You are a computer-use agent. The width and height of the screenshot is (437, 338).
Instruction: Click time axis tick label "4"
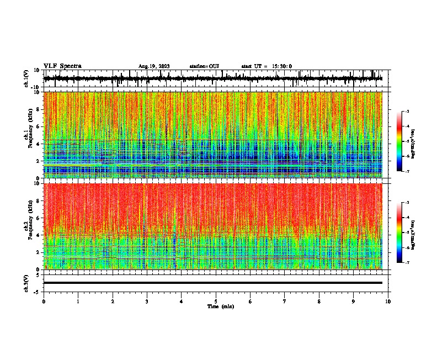coord(182,302)
